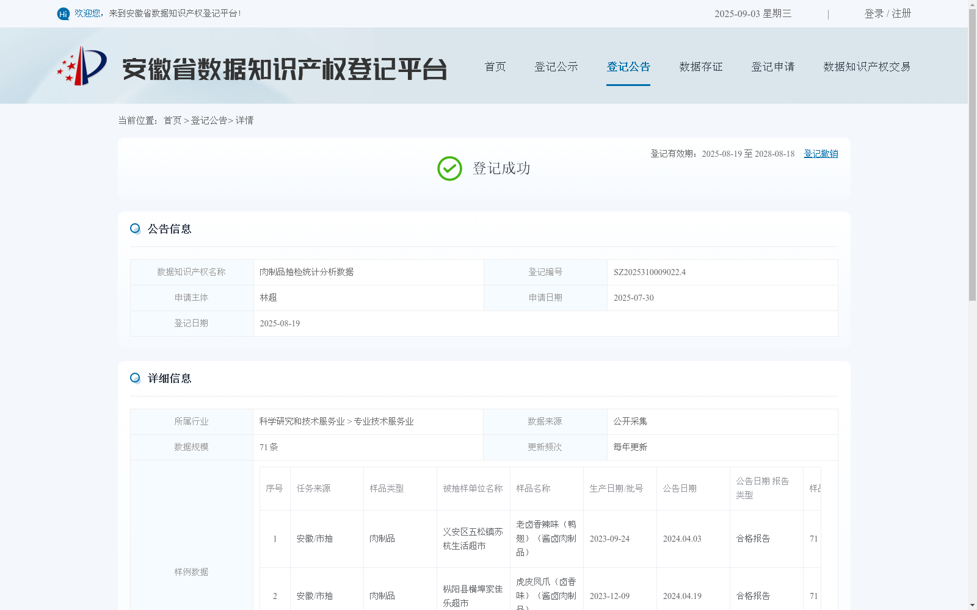Click the name 肉制品抽检统计分析数据

pos(307,272)
